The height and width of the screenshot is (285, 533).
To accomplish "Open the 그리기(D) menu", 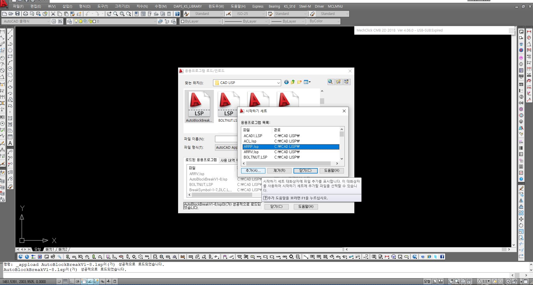I will tap(122, 6).
